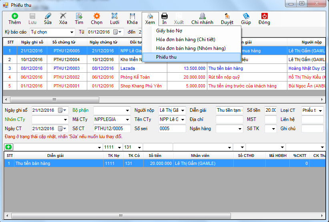
Task: Click the Sửa (edit) pencil icon
Action: [48, 16]
